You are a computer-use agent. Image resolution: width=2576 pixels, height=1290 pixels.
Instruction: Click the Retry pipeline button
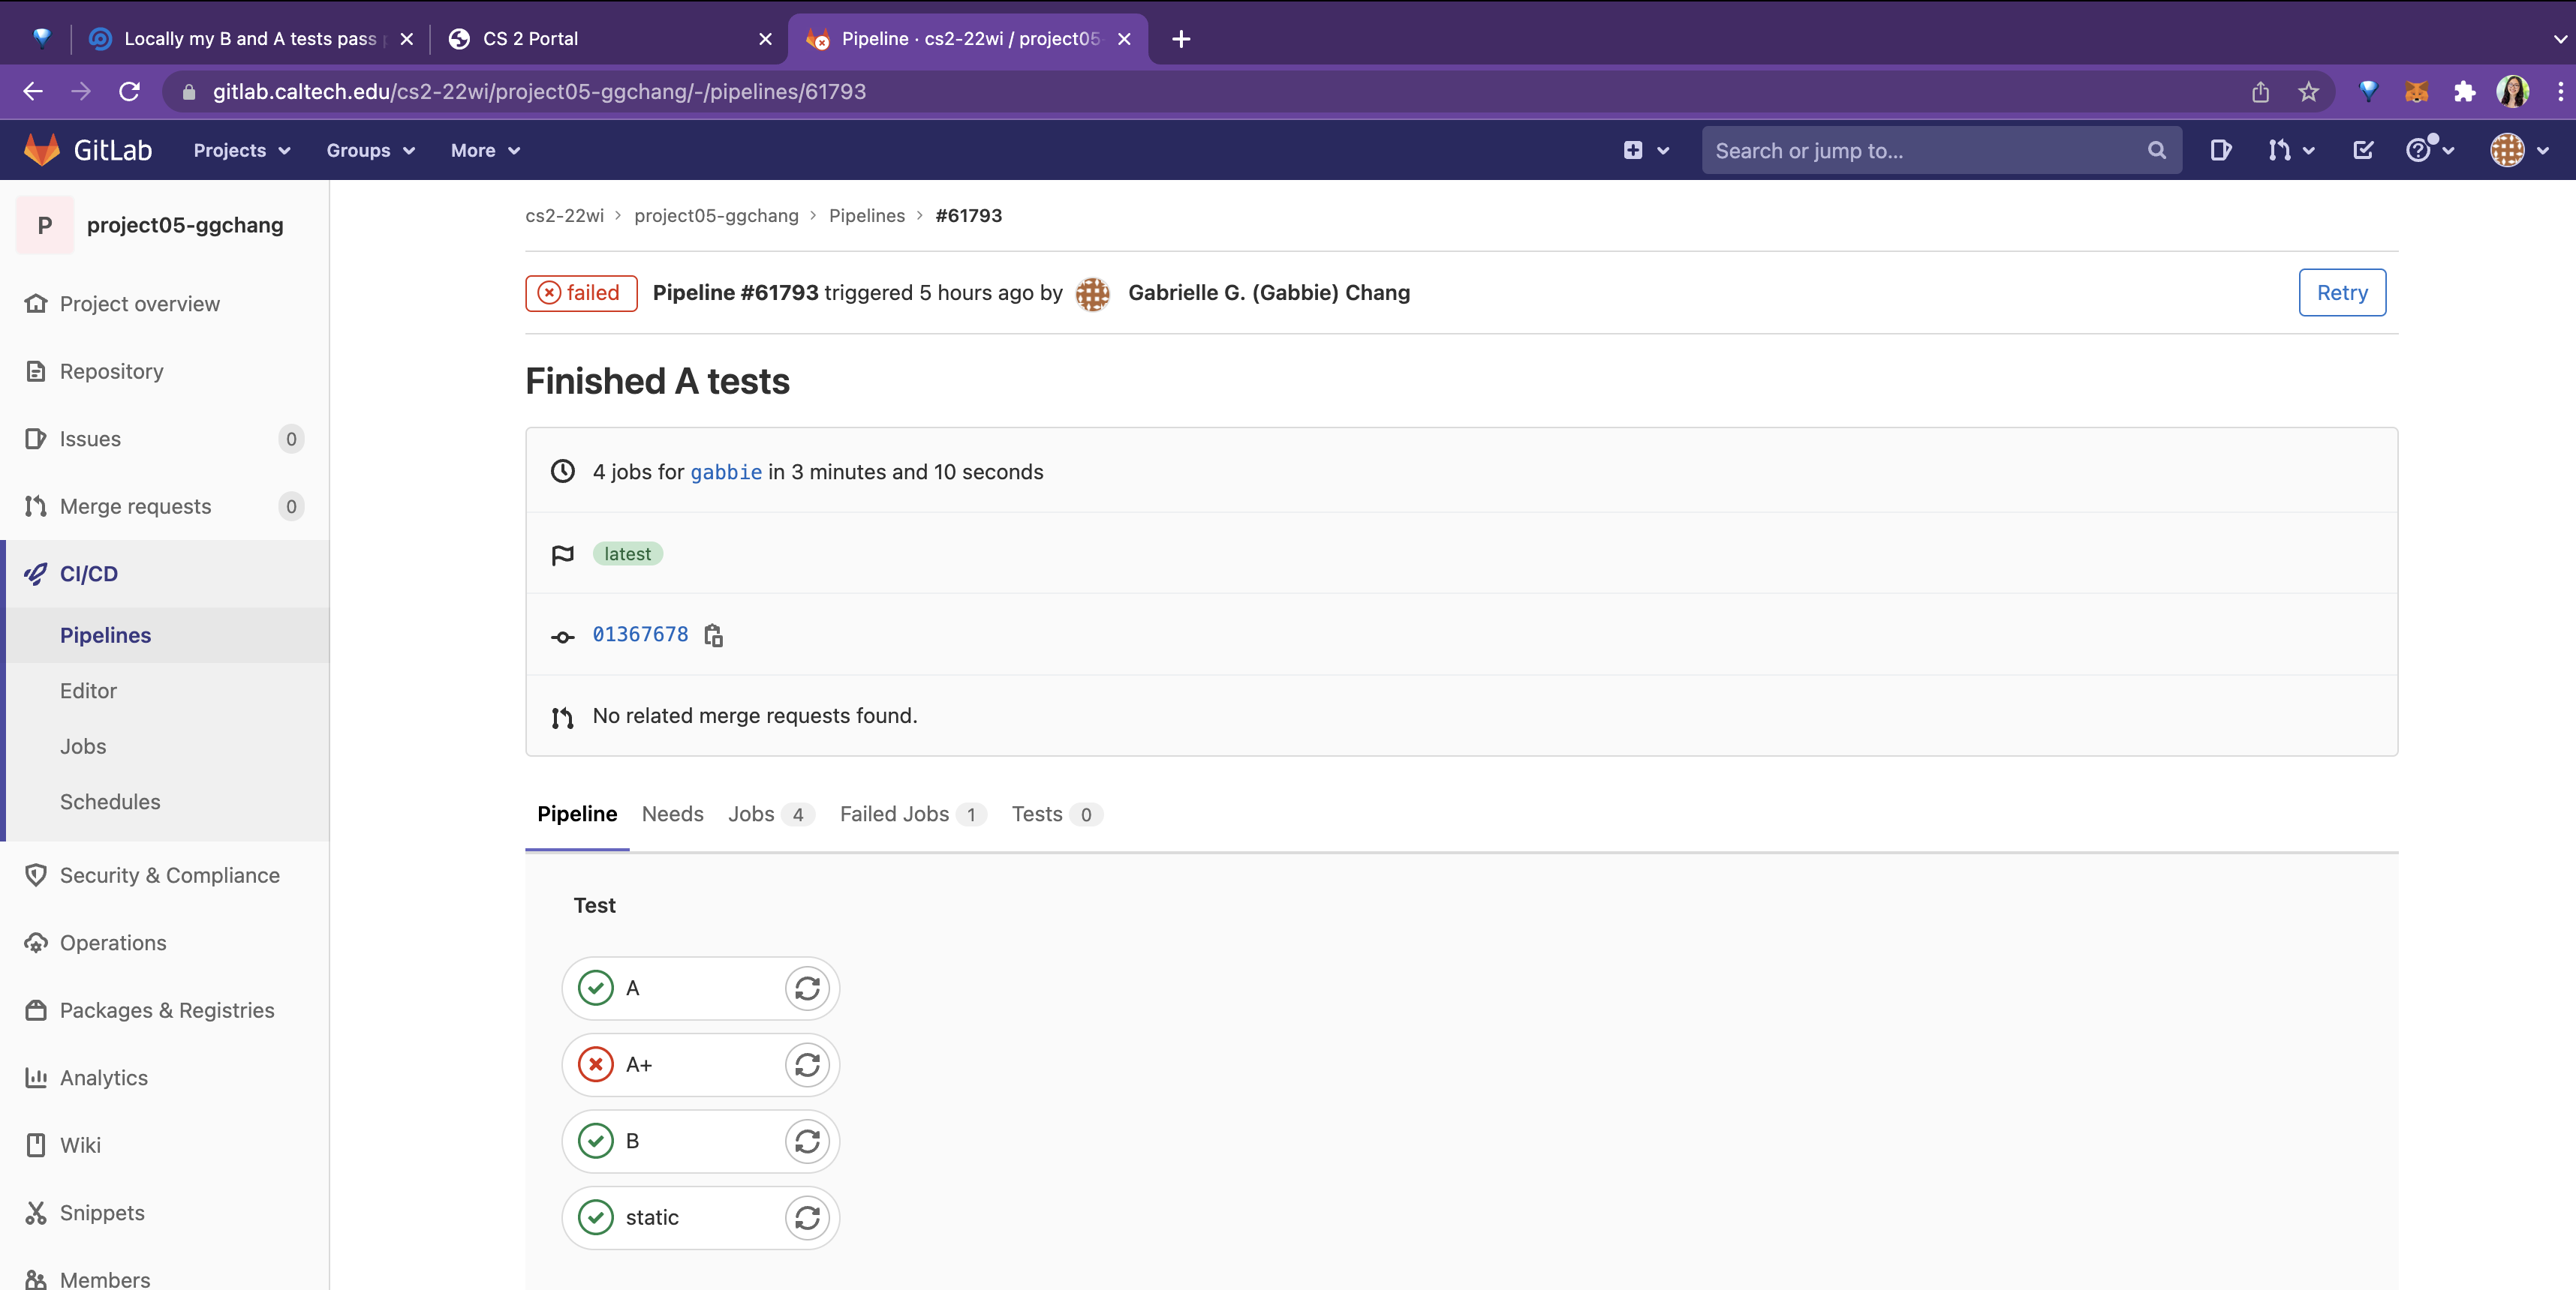click(x=2341, y=292)
